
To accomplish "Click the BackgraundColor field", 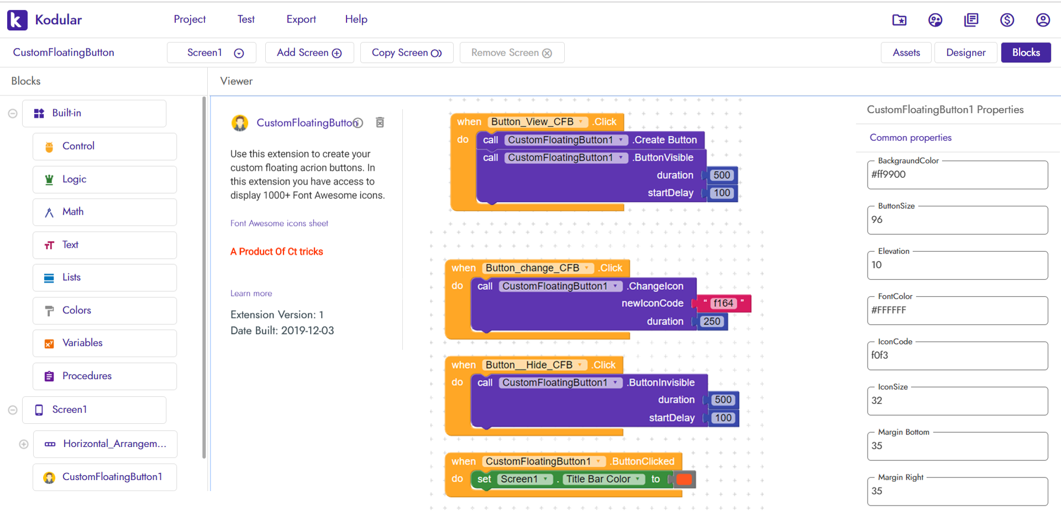I will point(957,175).
